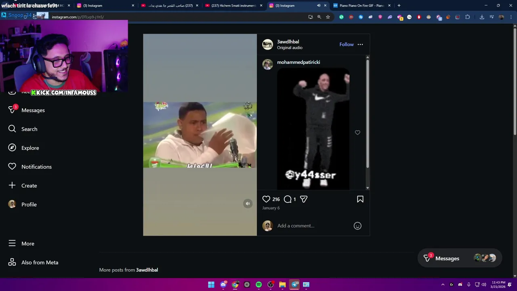Viewport: 517px width, 291px height.
Task: Open the Extensions puzzle piece menu
Action: [x=467, y=17]
